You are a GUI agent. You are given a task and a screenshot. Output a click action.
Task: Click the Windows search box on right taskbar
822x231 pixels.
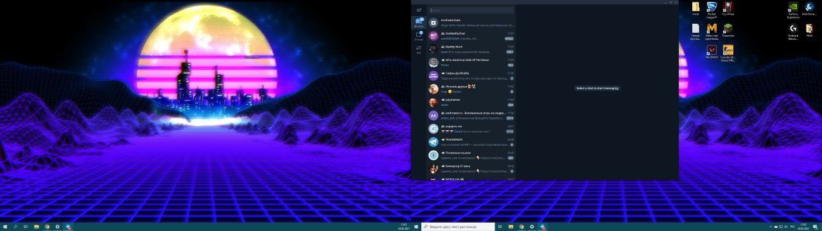458,227
